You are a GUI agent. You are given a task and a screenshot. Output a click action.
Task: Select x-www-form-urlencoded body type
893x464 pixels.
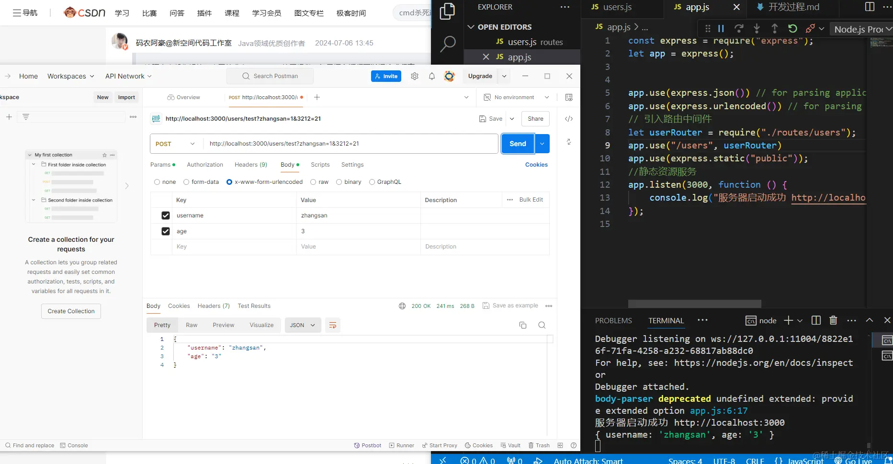[x=229, y=182]
